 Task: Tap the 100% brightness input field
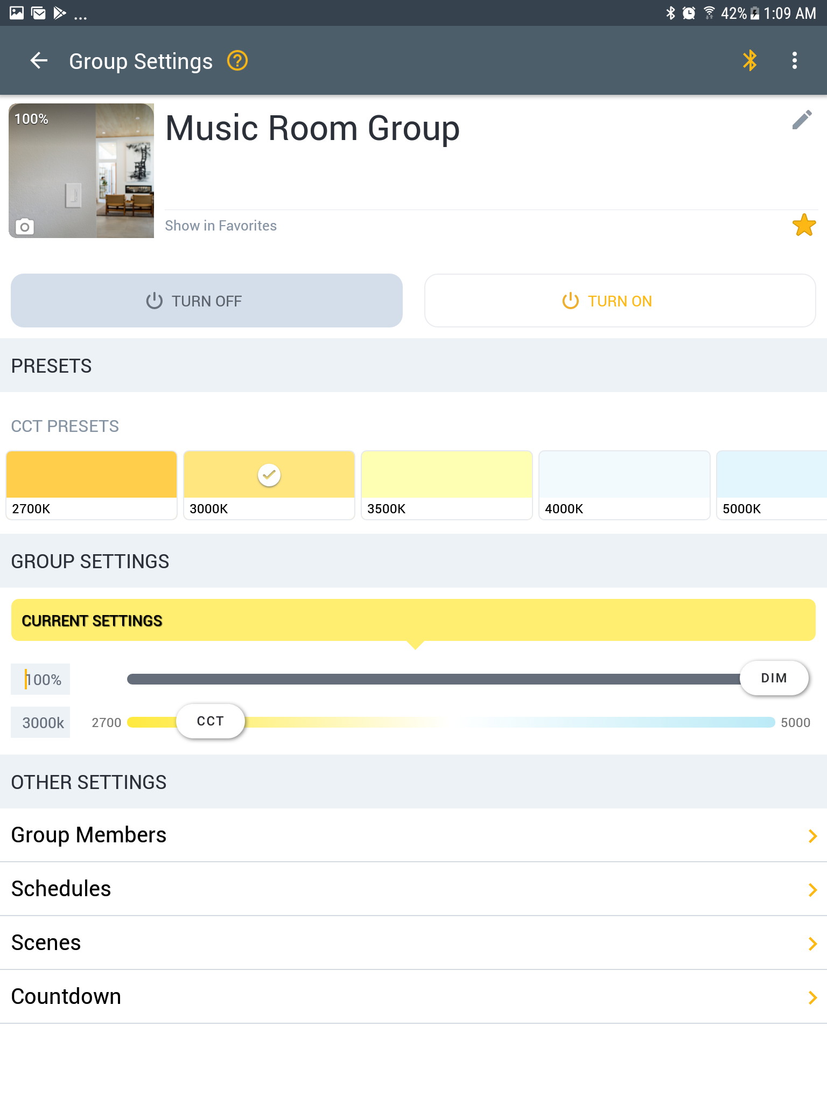click(x=40, y=679)
